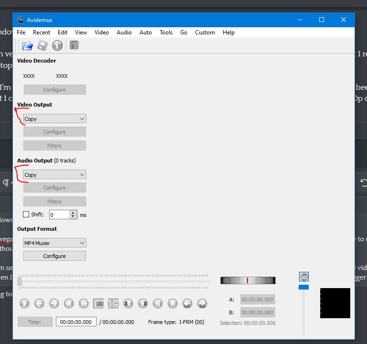Viewport: 367px width, 344px height.
Task: Click the 'Selection: 00:00:00.000' text
Action: click(248, 323)
